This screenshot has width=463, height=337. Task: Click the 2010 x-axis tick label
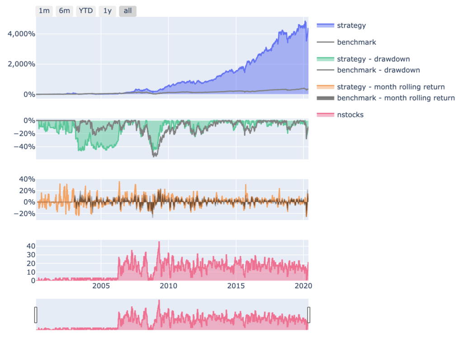coord(168,286)
